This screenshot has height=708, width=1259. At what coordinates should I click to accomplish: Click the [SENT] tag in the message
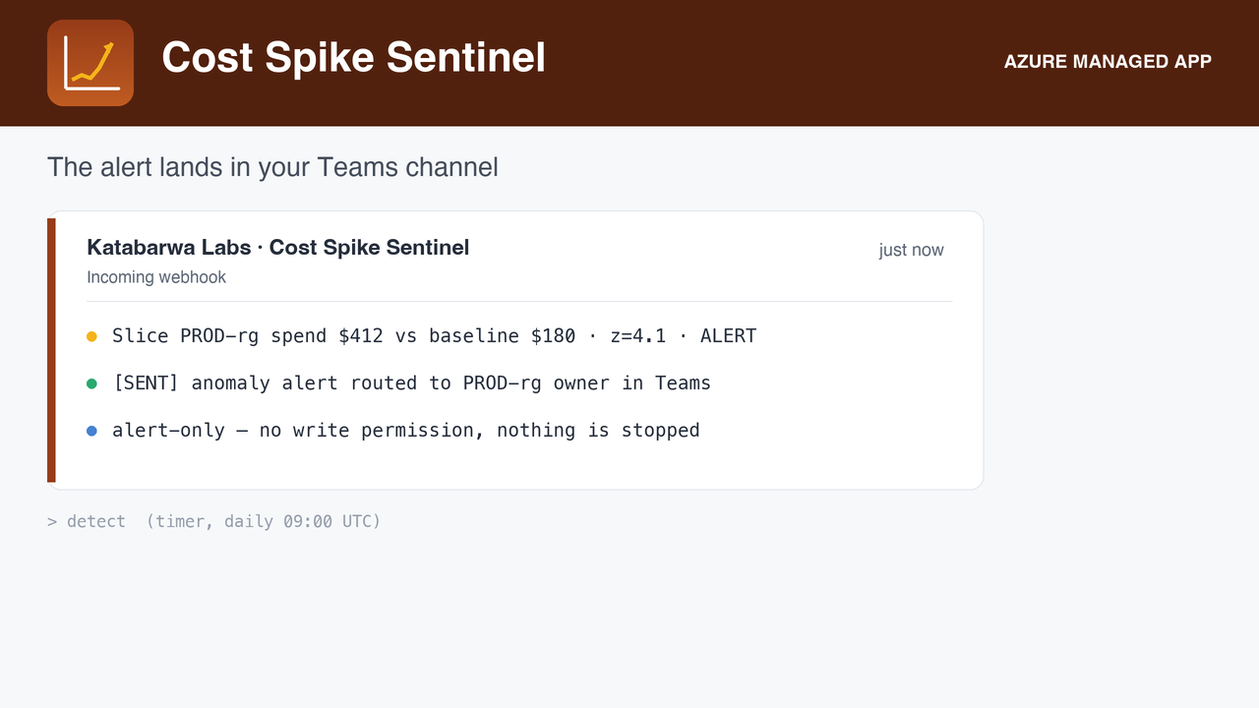(x=146, y=383)
